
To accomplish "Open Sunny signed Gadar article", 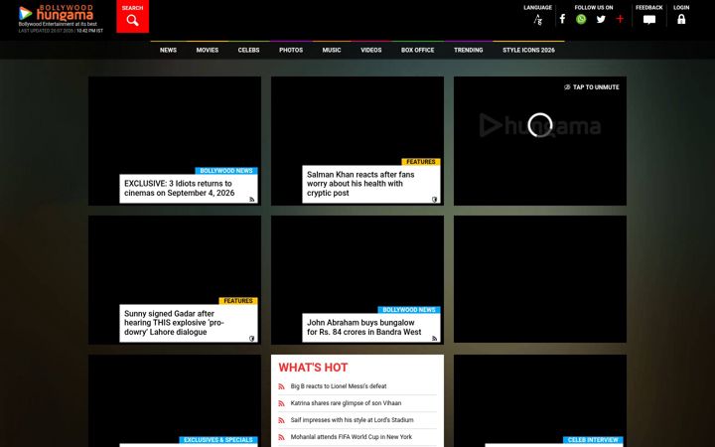I will tap(174, 323).
